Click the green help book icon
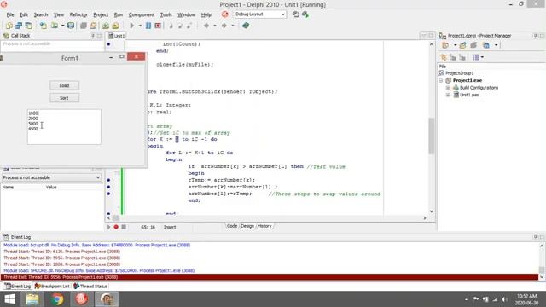Viewport: 546px width, 307px height. [x=246, y=26]
